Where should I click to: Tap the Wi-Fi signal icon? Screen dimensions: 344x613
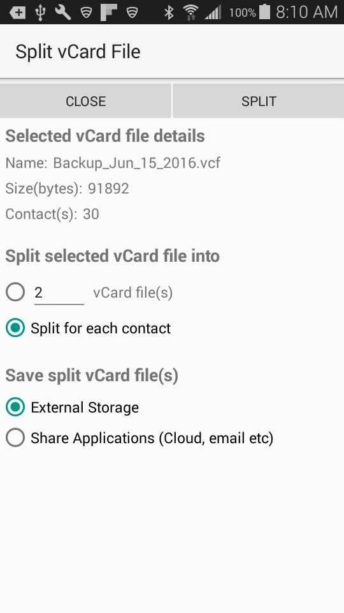tap(190, 13)
